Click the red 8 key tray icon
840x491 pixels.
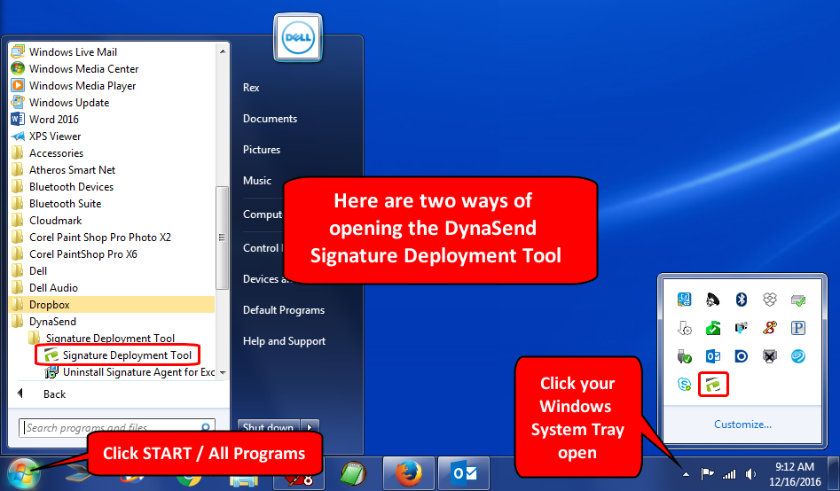pos(770,328)
